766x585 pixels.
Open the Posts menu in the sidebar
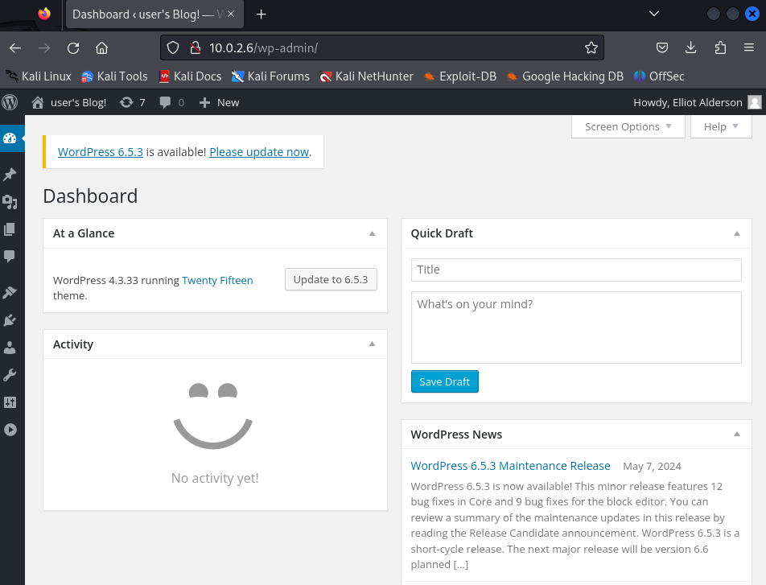pyautogui.click(x=10, y=175)
